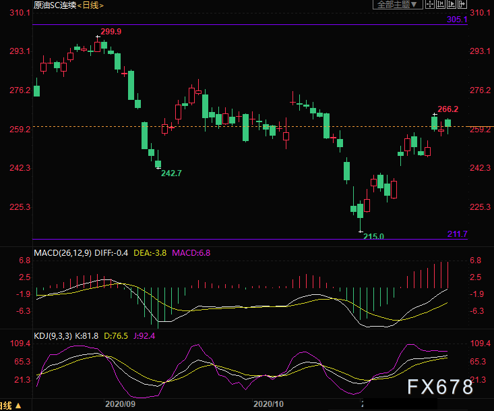
Task: Click 242.3 on the left price axis
Action: (20, 168)
